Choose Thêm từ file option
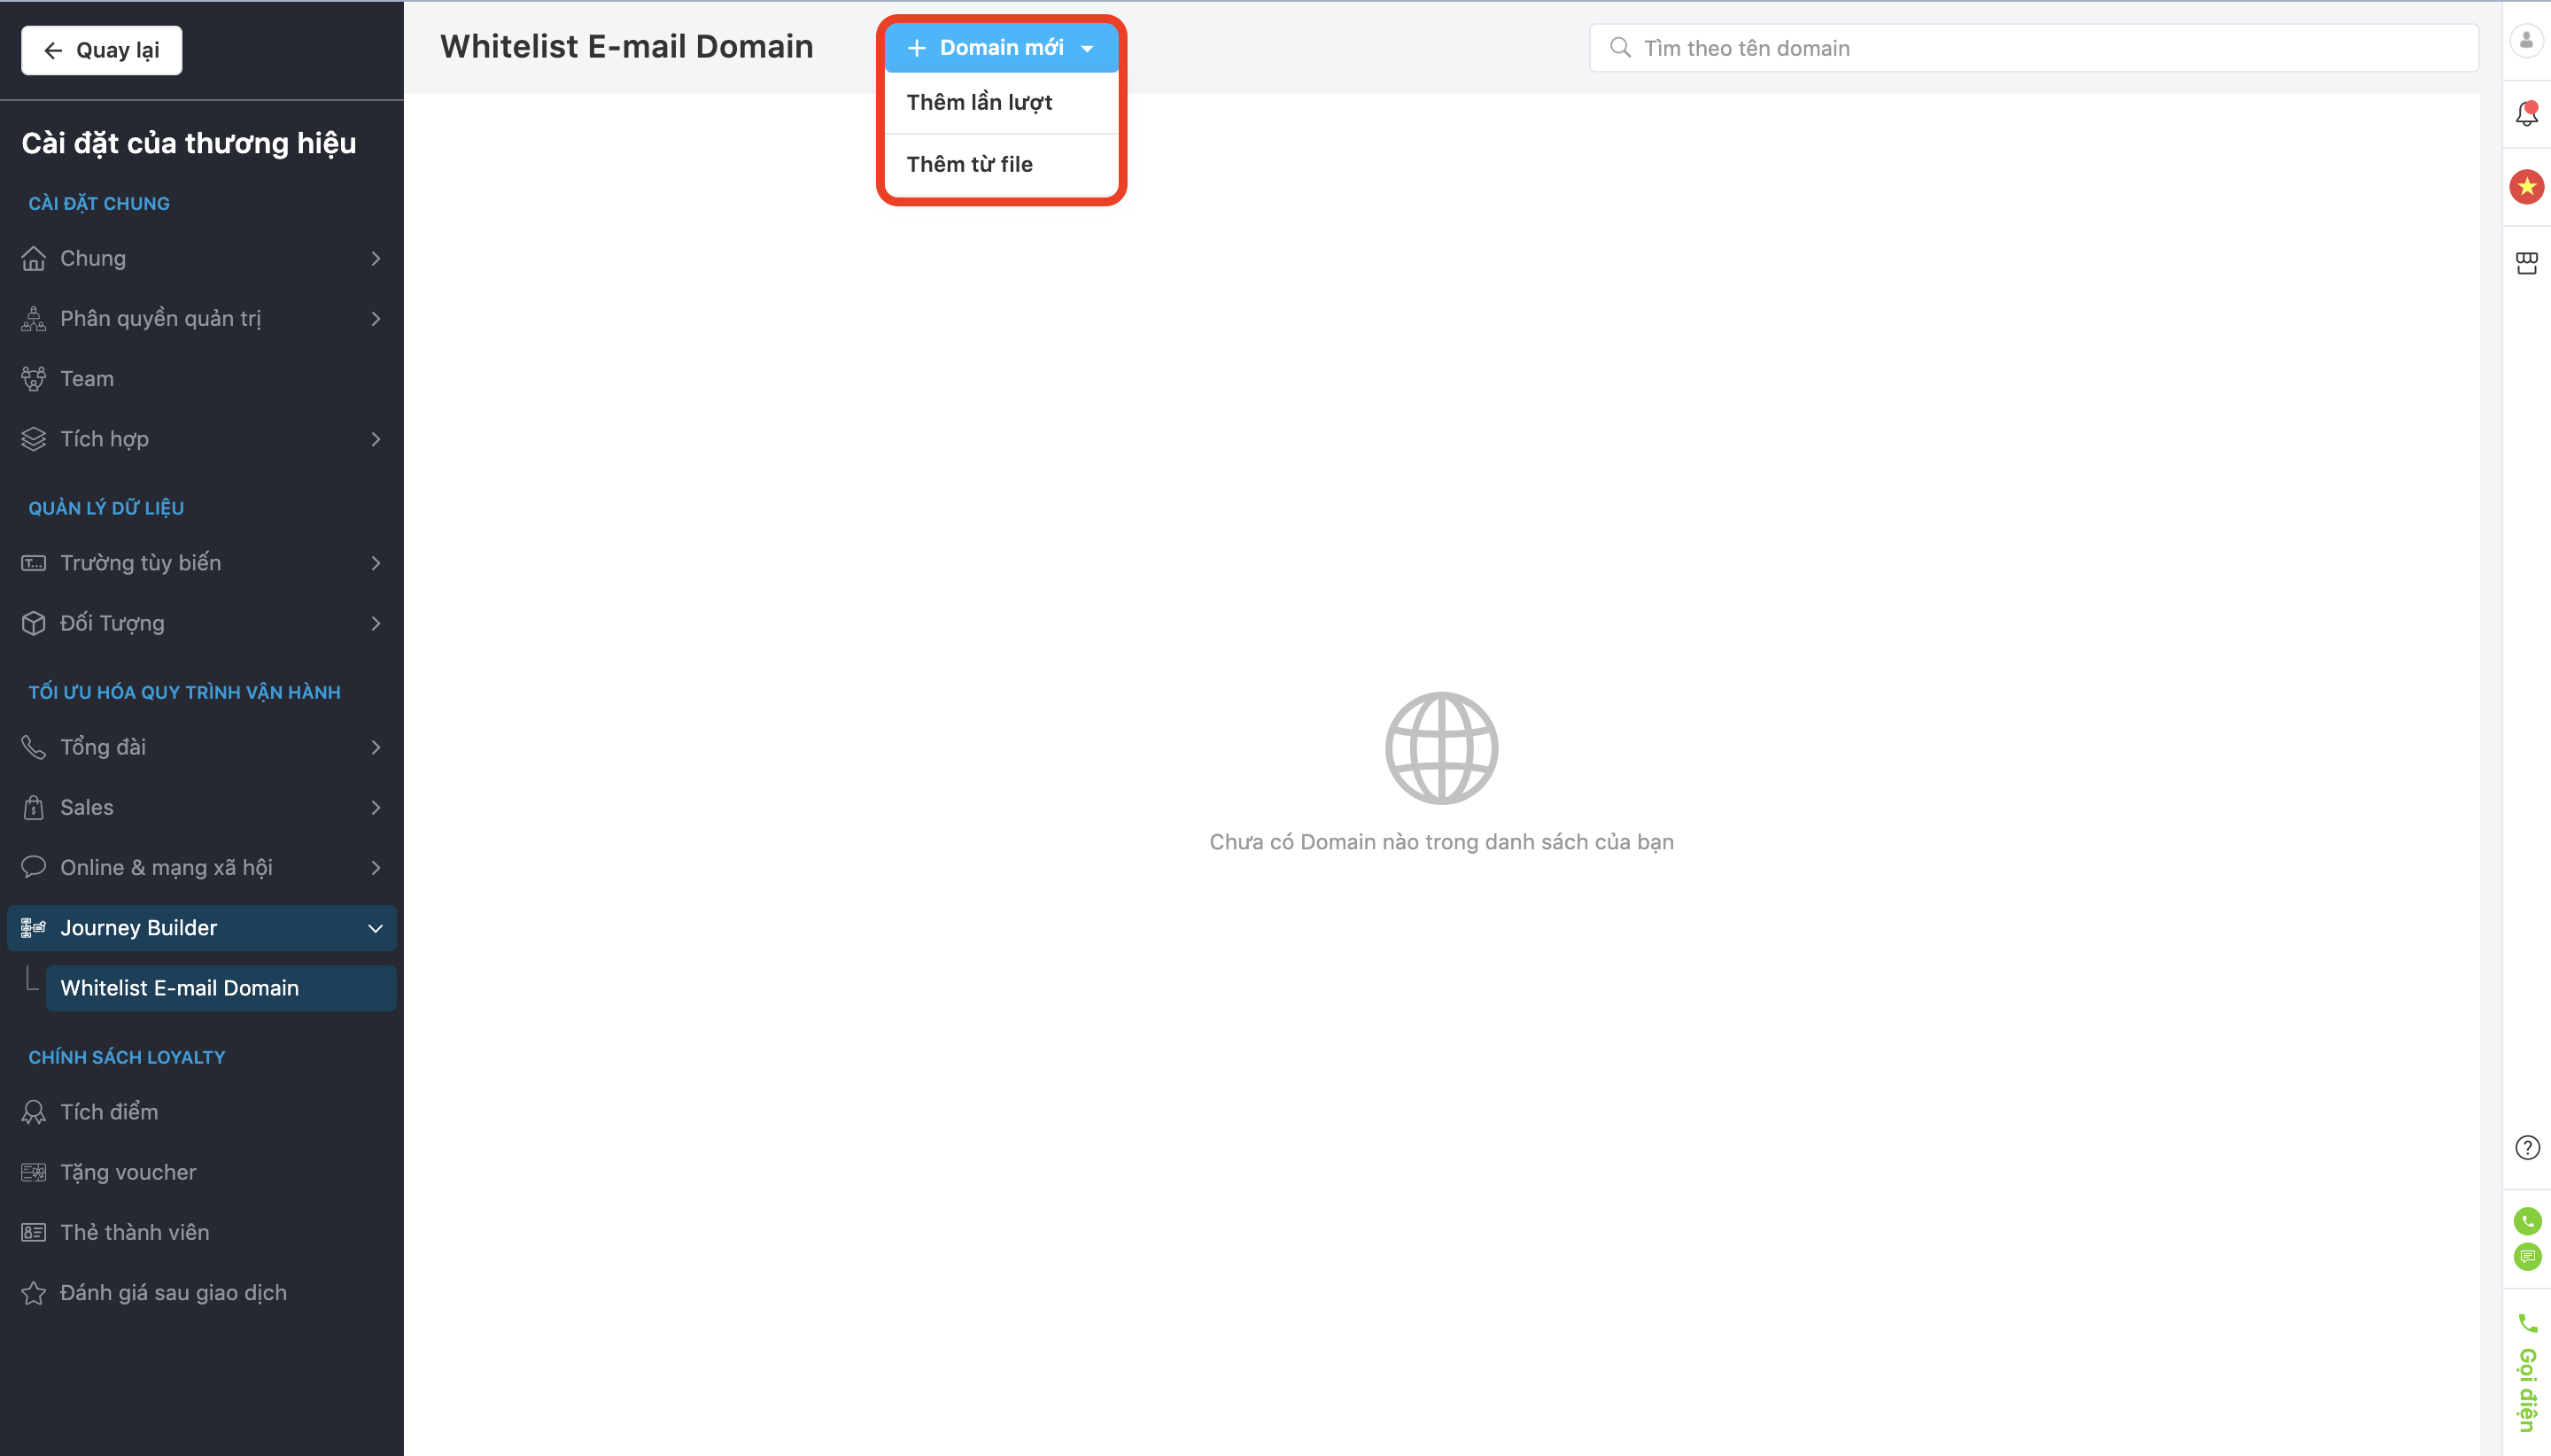Screen dimensions: 2551x1456 [x=969, y=164]
